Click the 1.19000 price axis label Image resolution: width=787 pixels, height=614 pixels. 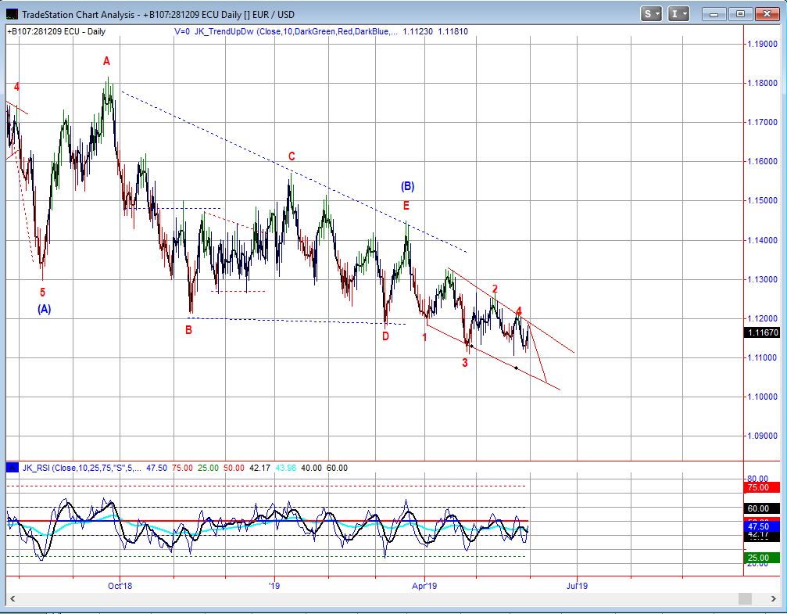pos(763,44)
